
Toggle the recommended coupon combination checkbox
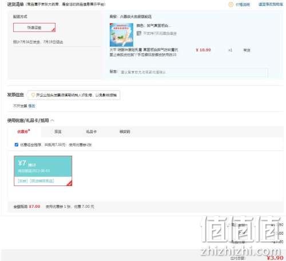pos(17,145)
